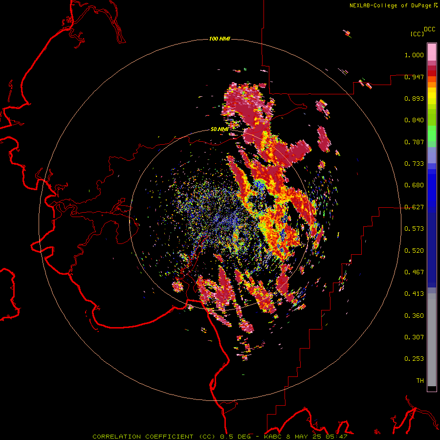Select the 0.893 scale value
Image resolution: width=440 pixels, height=440 pixels.
(414, 98)
